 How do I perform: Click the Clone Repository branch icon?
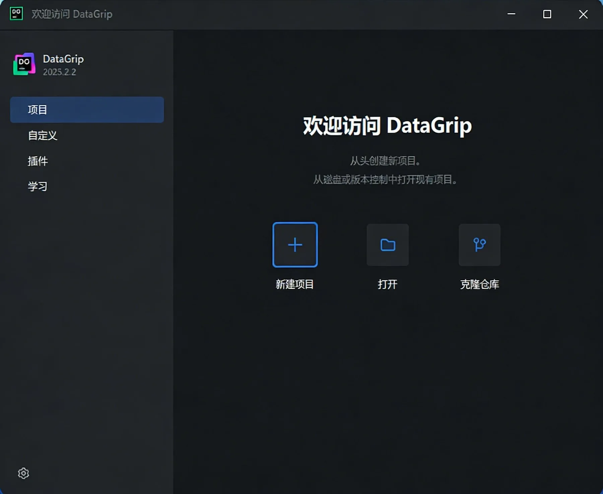(x=480, y=245)
